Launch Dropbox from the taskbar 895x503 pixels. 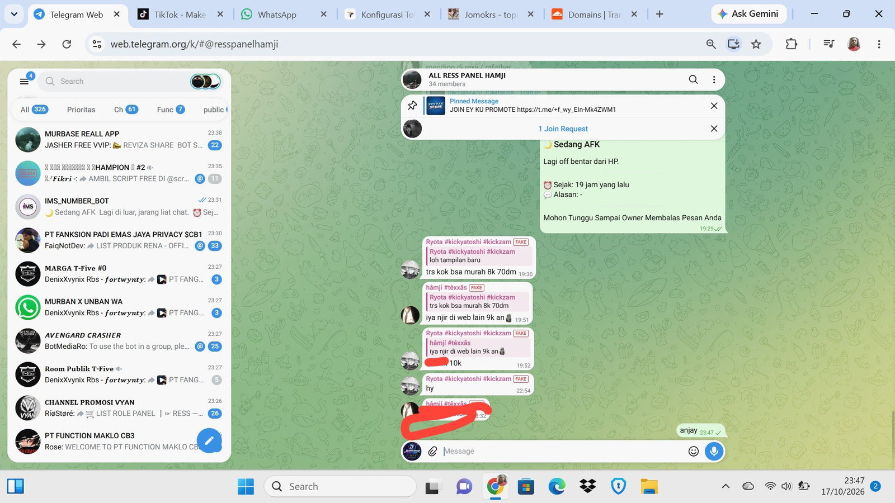click(x=588, y=487)
